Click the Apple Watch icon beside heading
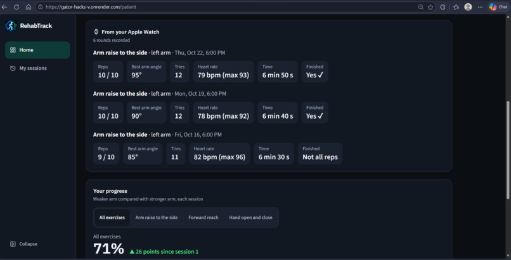The height and width of the screenshot is (260, 511). 96,32
